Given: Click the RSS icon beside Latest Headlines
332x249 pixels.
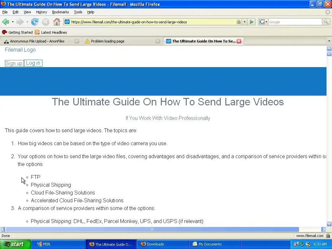Looking at the screenshot, I should pos(37,32).
